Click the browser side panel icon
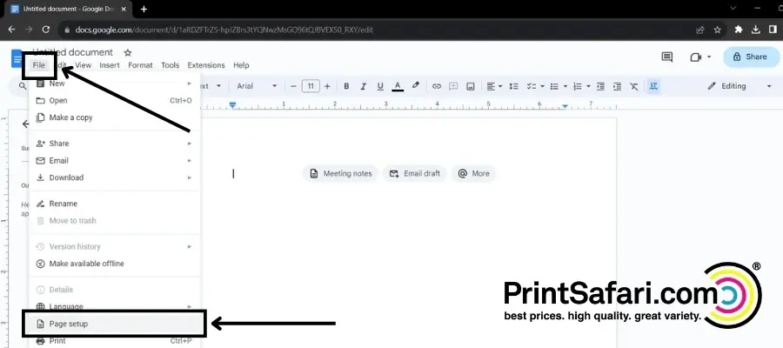This screenshot has width=783, height=348. tap(773, 30)
